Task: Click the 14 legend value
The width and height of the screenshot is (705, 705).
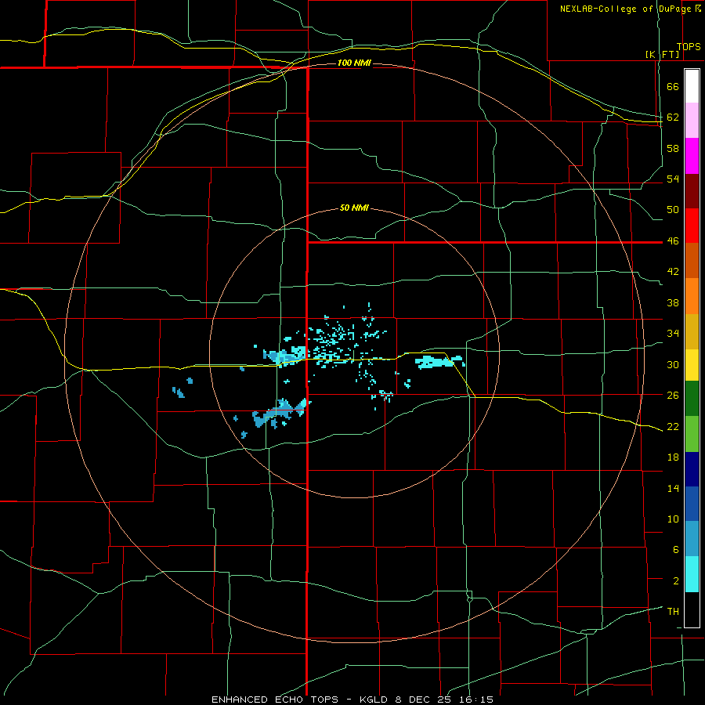Action: tap(673, 488)
